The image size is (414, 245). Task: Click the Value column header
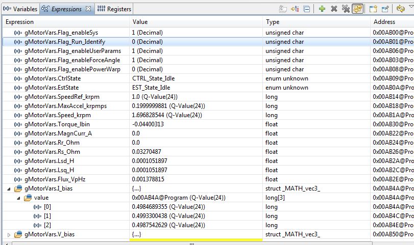tap(197, 22)
